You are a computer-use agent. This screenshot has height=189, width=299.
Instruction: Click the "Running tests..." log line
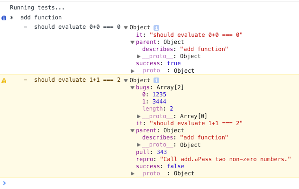(x=37, y=8)
